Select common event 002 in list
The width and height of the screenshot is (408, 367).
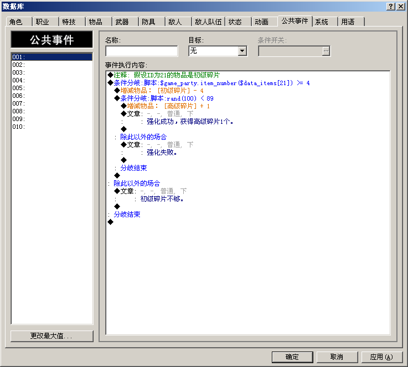coord(52,65)
